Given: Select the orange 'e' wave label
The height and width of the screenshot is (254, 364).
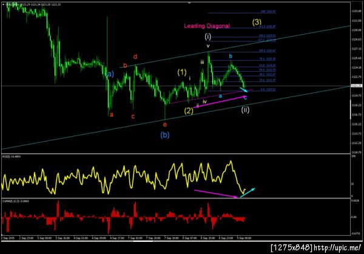Looking at the screenshot, I should (x=165, y=125).
